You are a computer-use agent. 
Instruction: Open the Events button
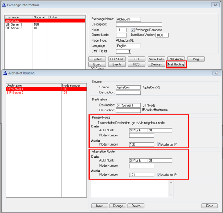point(117,64)
